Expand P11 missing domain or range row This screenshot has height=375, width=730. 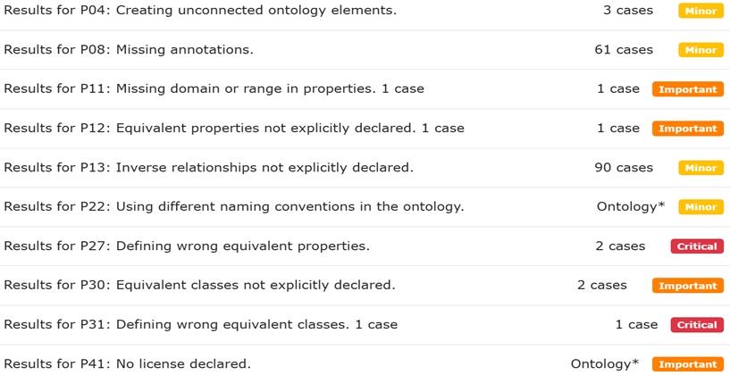click(214, 89)
